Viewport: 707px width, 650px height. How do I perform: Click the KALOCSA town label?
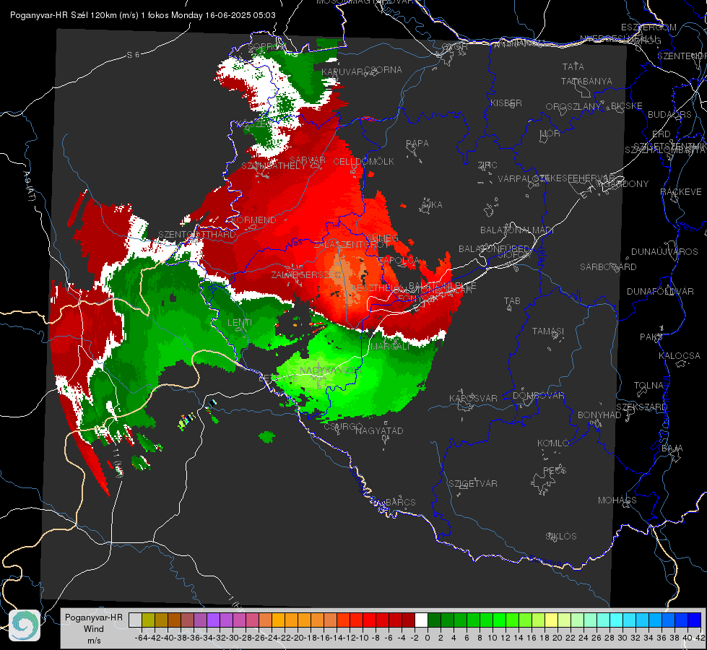[x=680, y=356]
